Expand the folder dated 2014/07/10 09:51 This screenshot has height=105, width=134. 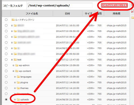12,37
